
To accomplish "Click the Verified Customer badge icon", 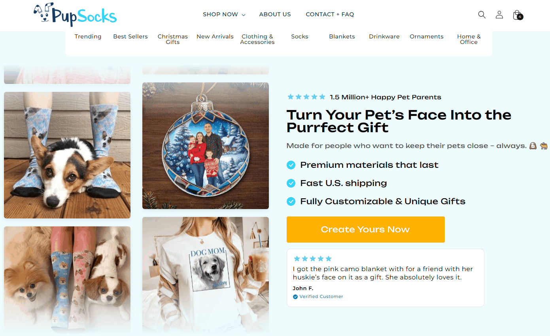I will (295, 297).
